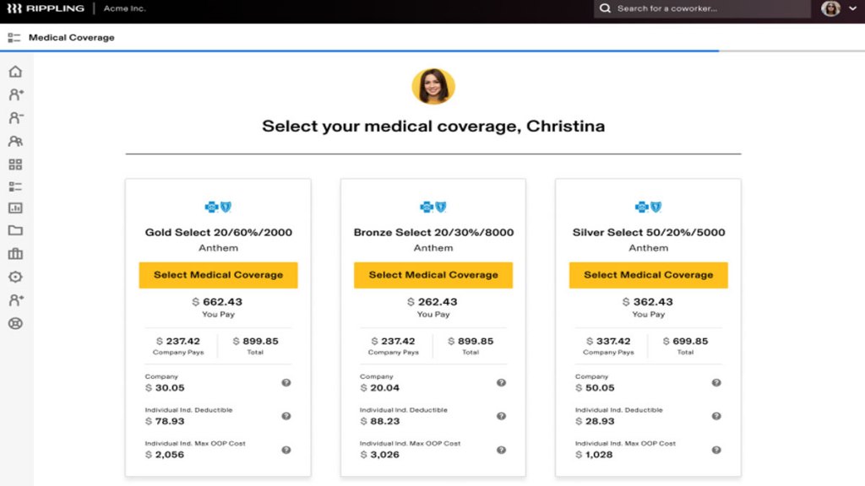The height and width of the screenshot is (486, 865).
Task: Click the $262.43 You Pay amount
Action: (x=432, y=301)
